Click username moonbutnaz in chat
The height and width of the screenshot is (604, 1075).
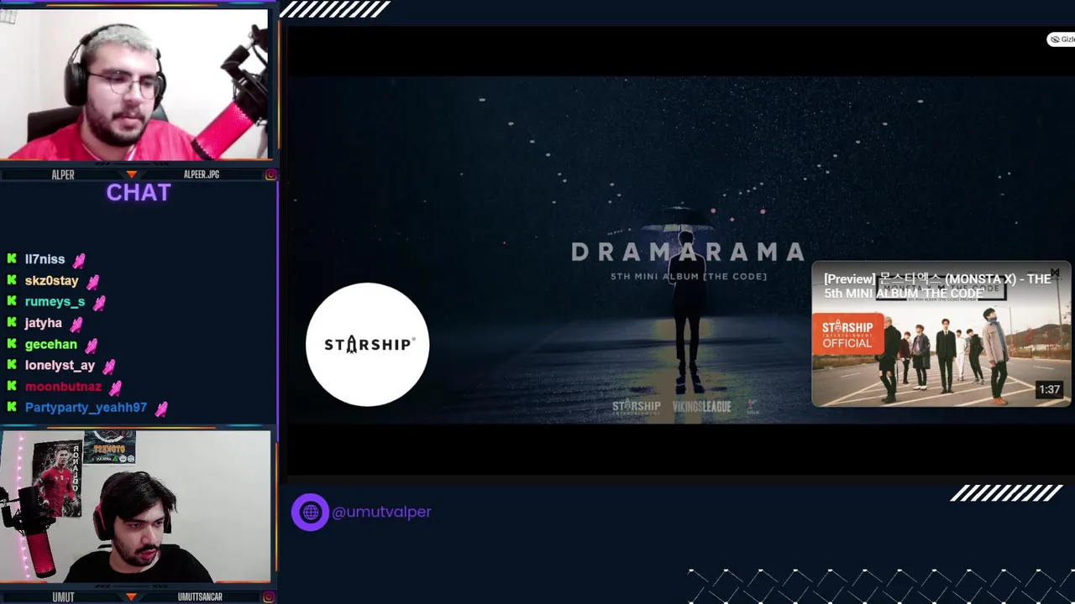(63, 386)
